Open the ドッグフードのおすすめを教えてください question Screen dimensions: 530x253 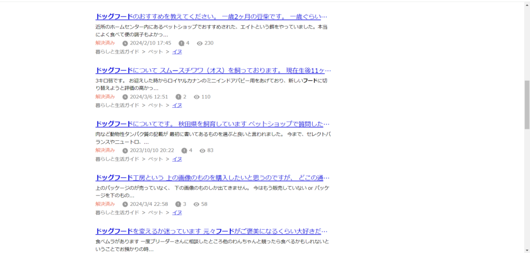211,17
